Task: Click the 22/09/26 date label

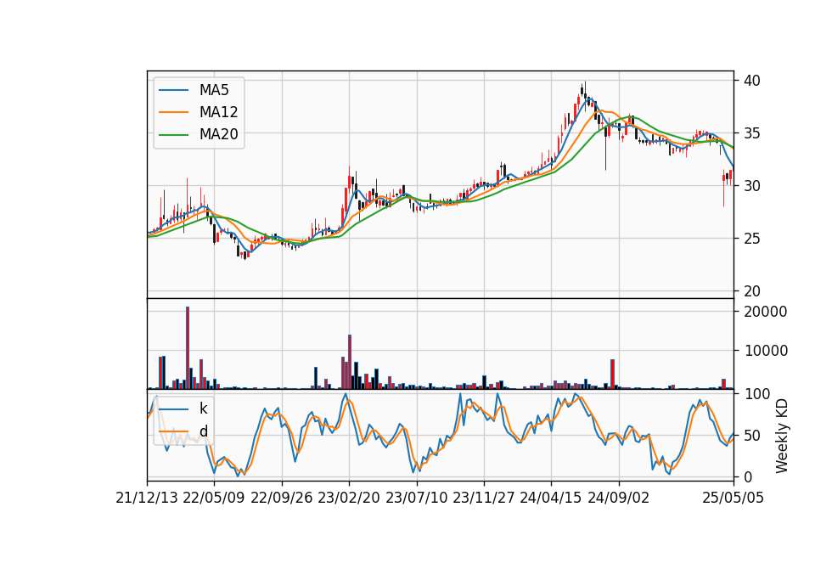Action: 282,498
